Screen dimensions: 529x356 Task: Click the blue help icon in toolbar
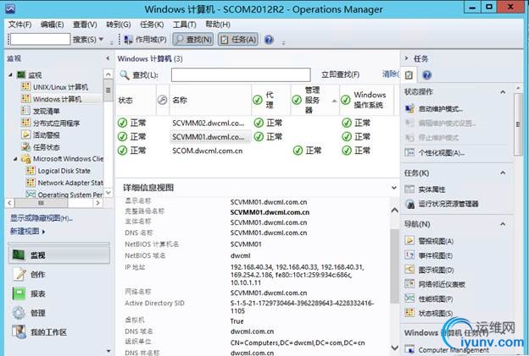[269, 40]
